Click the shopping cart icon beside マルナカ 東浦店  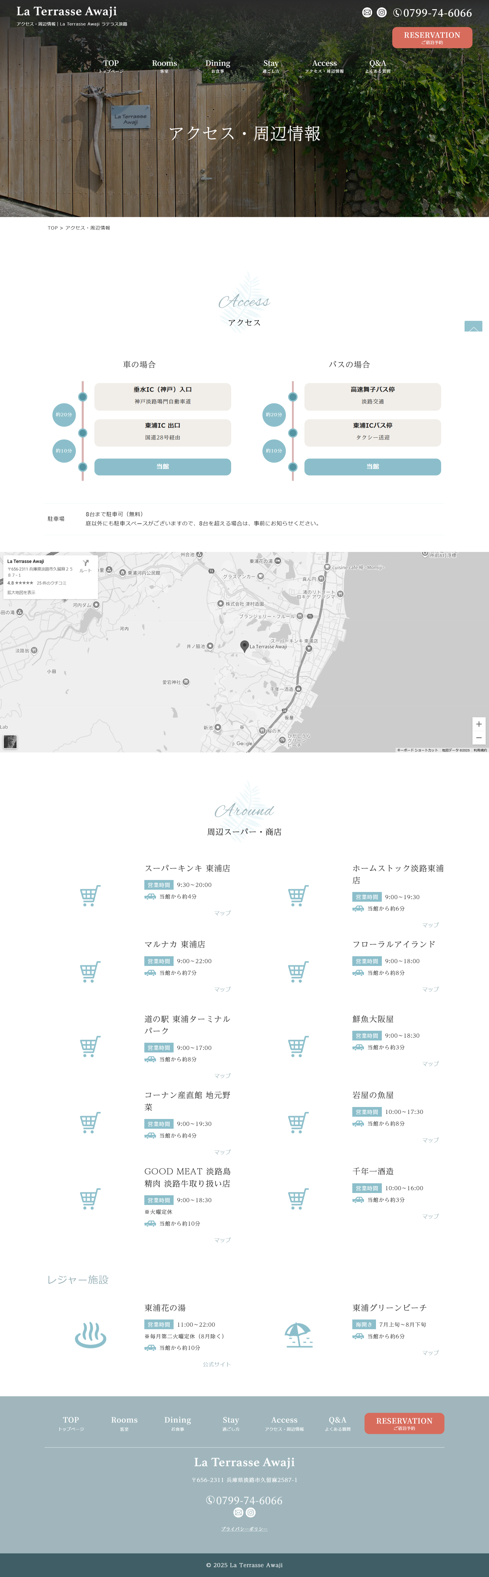click(x=90, y=972)
